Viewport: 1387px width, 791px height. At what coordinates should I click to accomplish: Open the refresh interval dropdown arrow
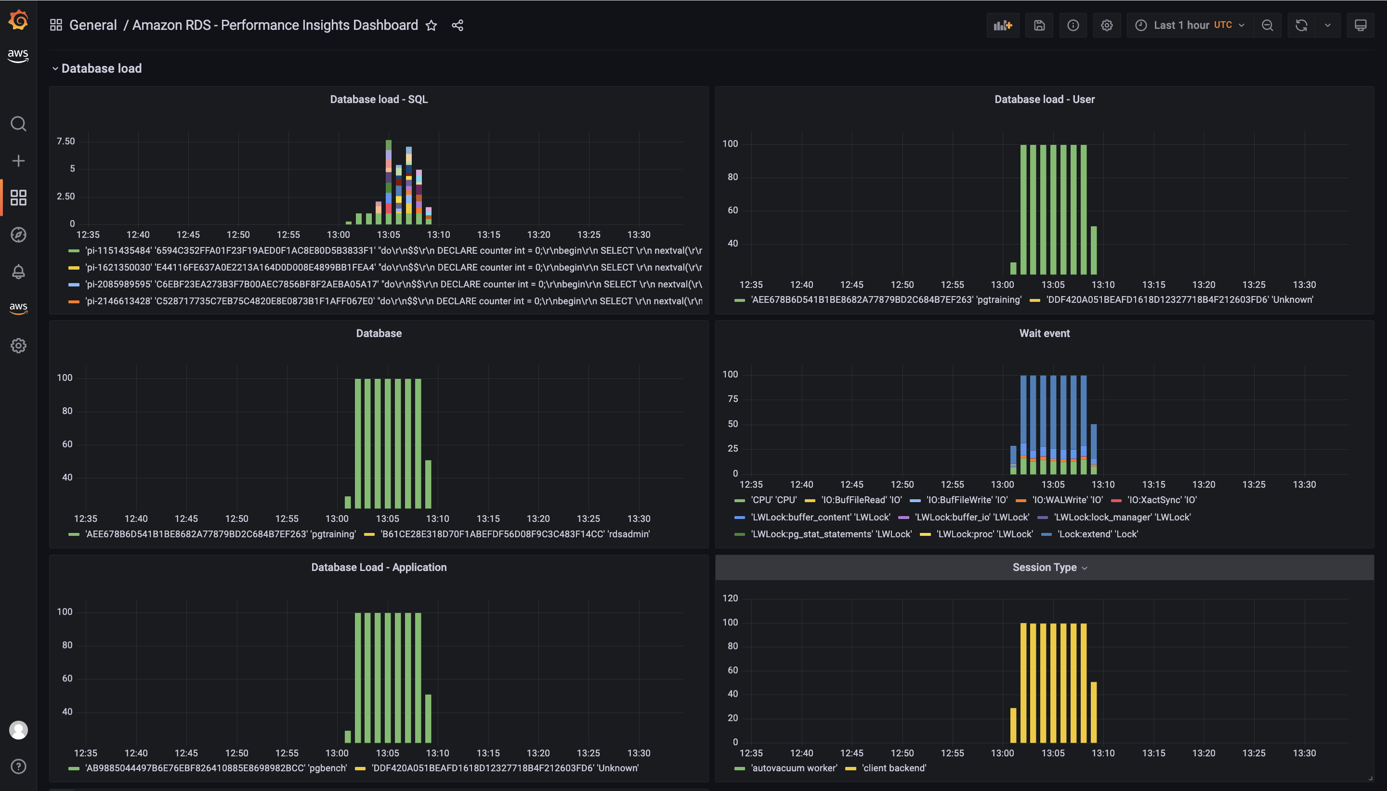coord(1328,26)
